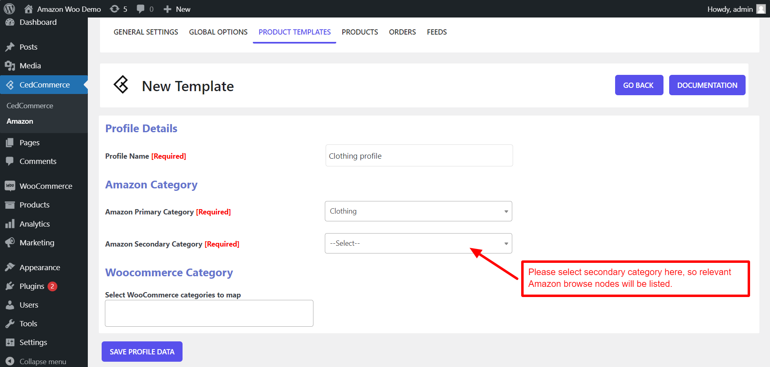This screenshot has width=770, height=367.
Task: Click the Tools wrench icon
Action: [10, 323]
